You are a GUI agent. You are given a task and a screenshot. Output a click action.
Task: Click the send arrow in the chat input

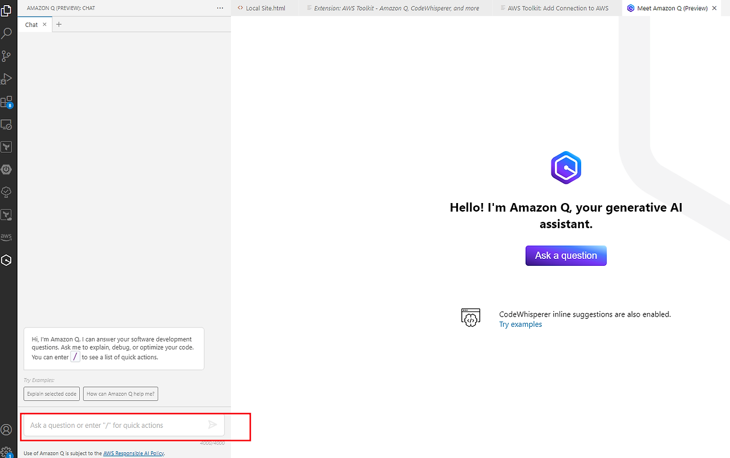pos(213,425)
